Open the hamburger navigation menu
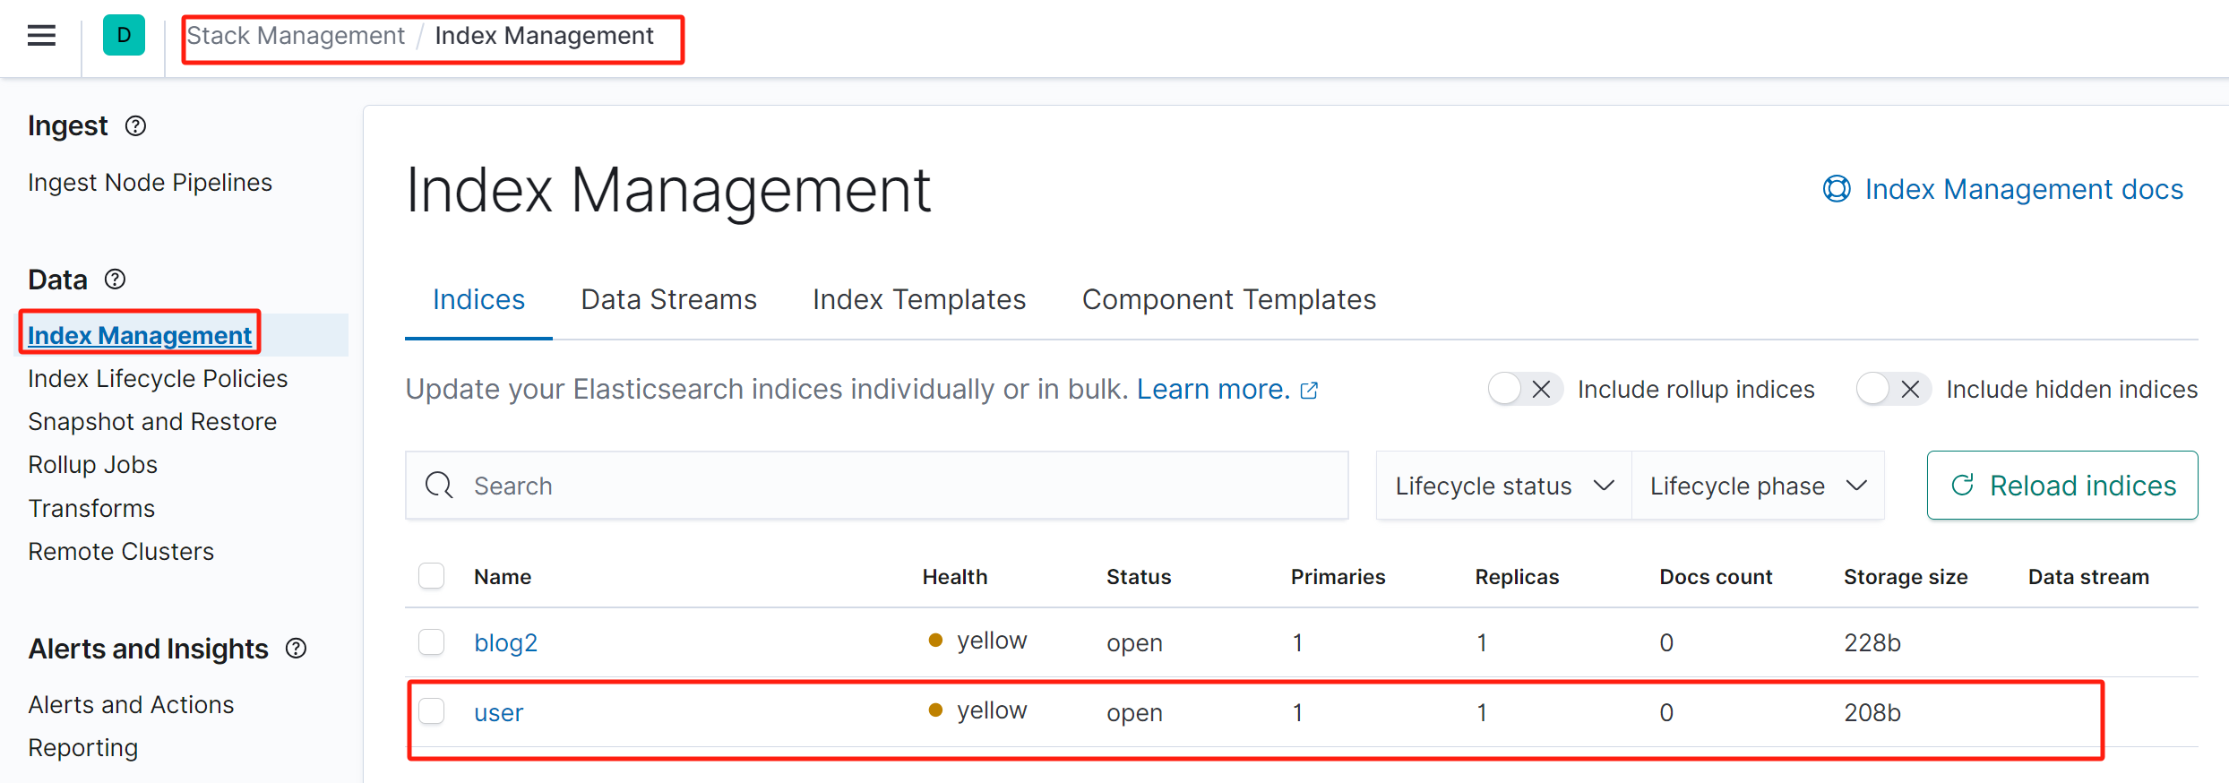The image size is (2229, 783). [x=41, y=36]
